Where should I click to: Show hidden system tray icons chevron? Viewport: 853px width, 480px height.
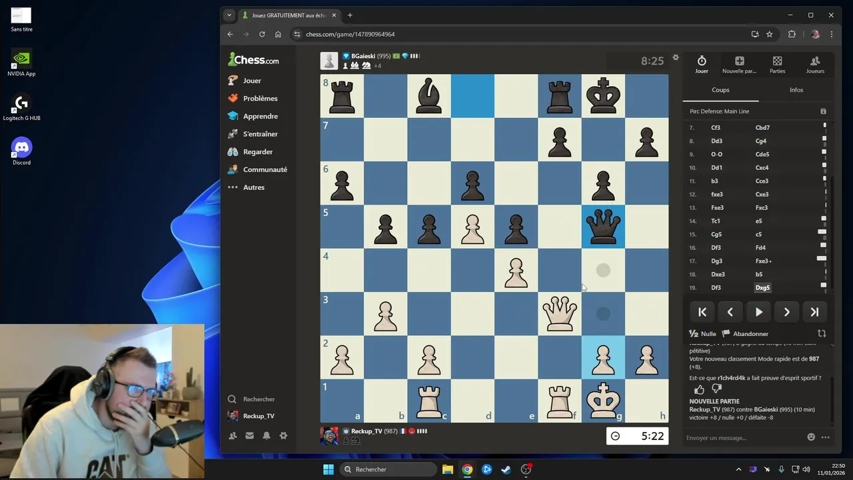point(738,469)
